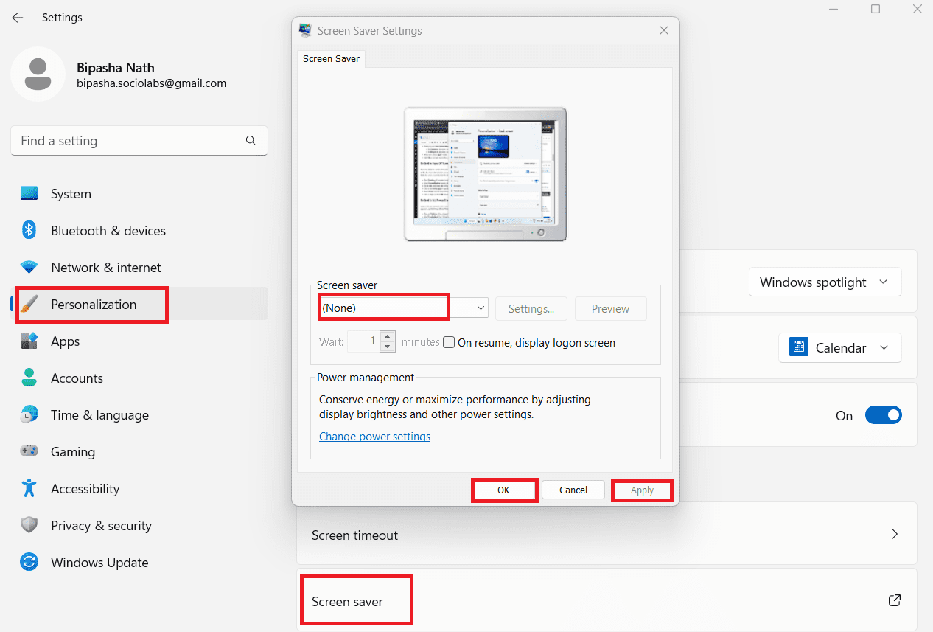Image resolution: width=933 pixels, height=632 pixels.
Task: Open the Screen saver settings row
Action: [x=607, y=600]
